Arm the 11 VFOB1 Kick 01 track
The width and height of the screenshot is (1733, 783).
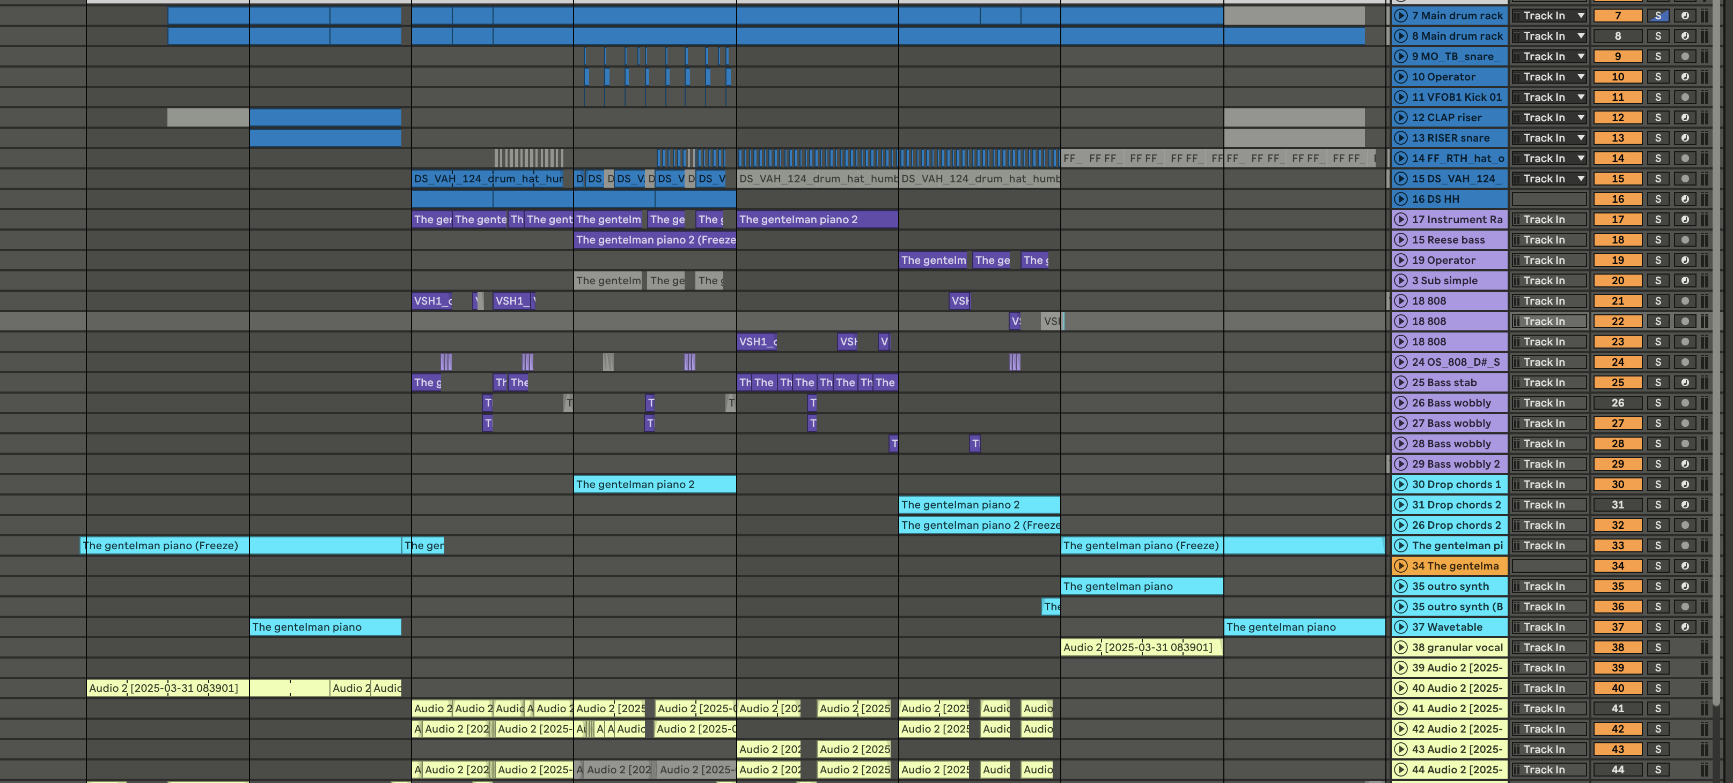coord(1685,97)
